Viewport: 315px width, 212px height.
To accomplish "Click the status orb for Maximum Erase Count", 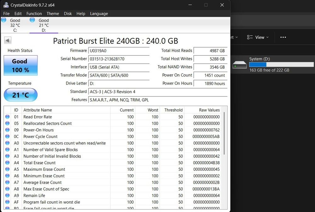I will point(8,169).
